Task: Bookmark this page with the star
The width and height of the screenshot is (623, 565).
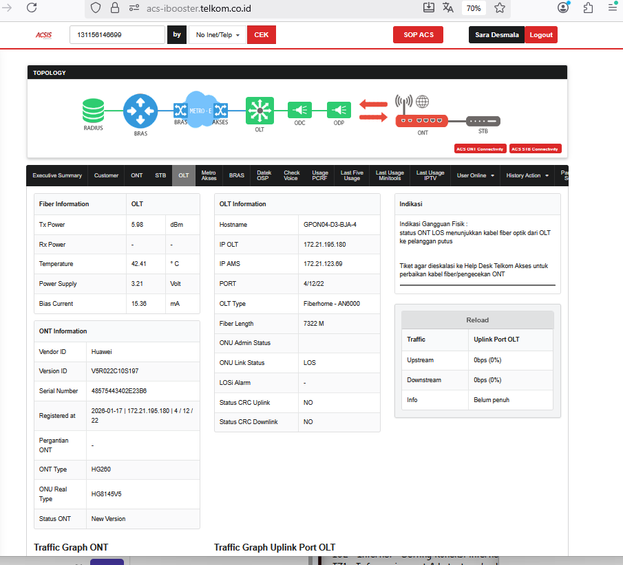Action: (500, 8)
